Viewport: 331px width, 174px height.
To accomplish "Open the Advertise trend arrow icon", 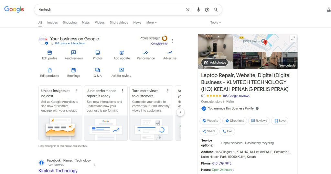I will [x=170, y=53].
